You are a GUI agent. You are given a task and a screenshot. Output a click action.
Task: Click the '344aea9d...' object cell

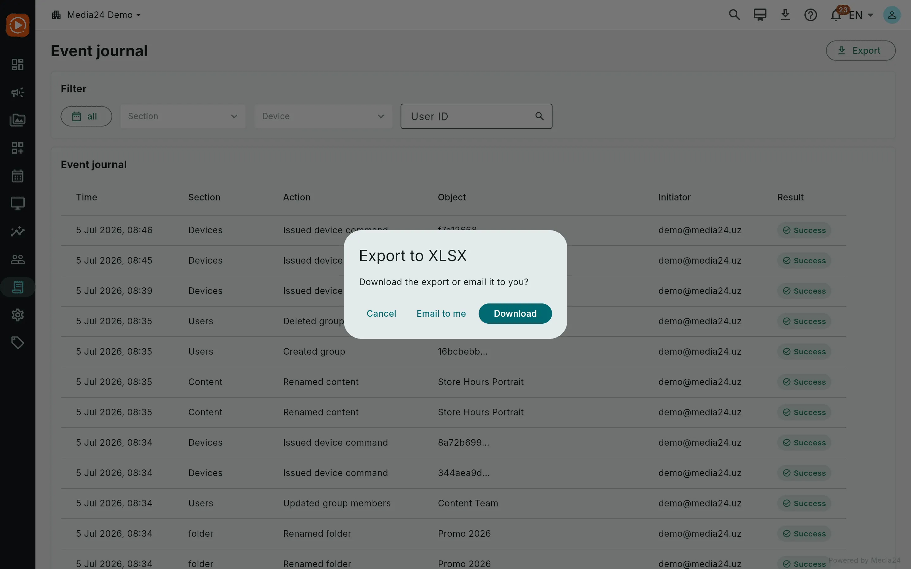tap(464, 473)
